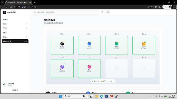Click the 虚拟办公室 page heading
Viewport: 177px width, 99px height.
[x=50, y=20]
